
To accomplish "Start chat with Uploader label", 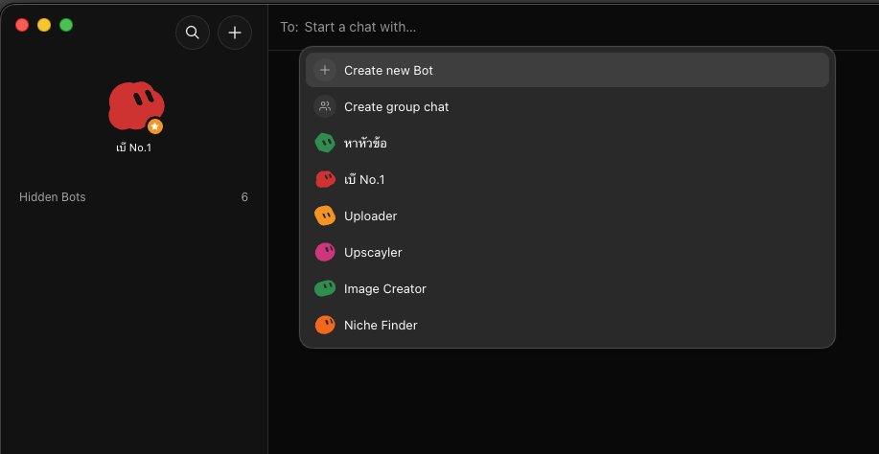I will pos(371,216).
